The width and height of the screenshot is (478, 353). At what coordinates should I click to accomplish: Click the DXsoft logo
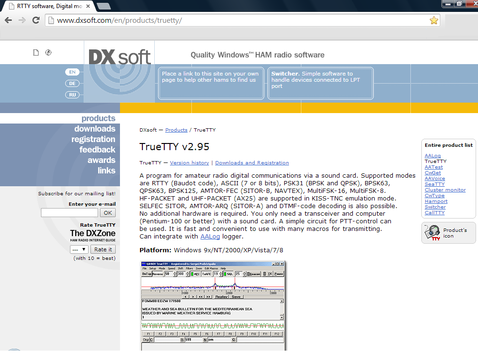(x=120, y=57)
